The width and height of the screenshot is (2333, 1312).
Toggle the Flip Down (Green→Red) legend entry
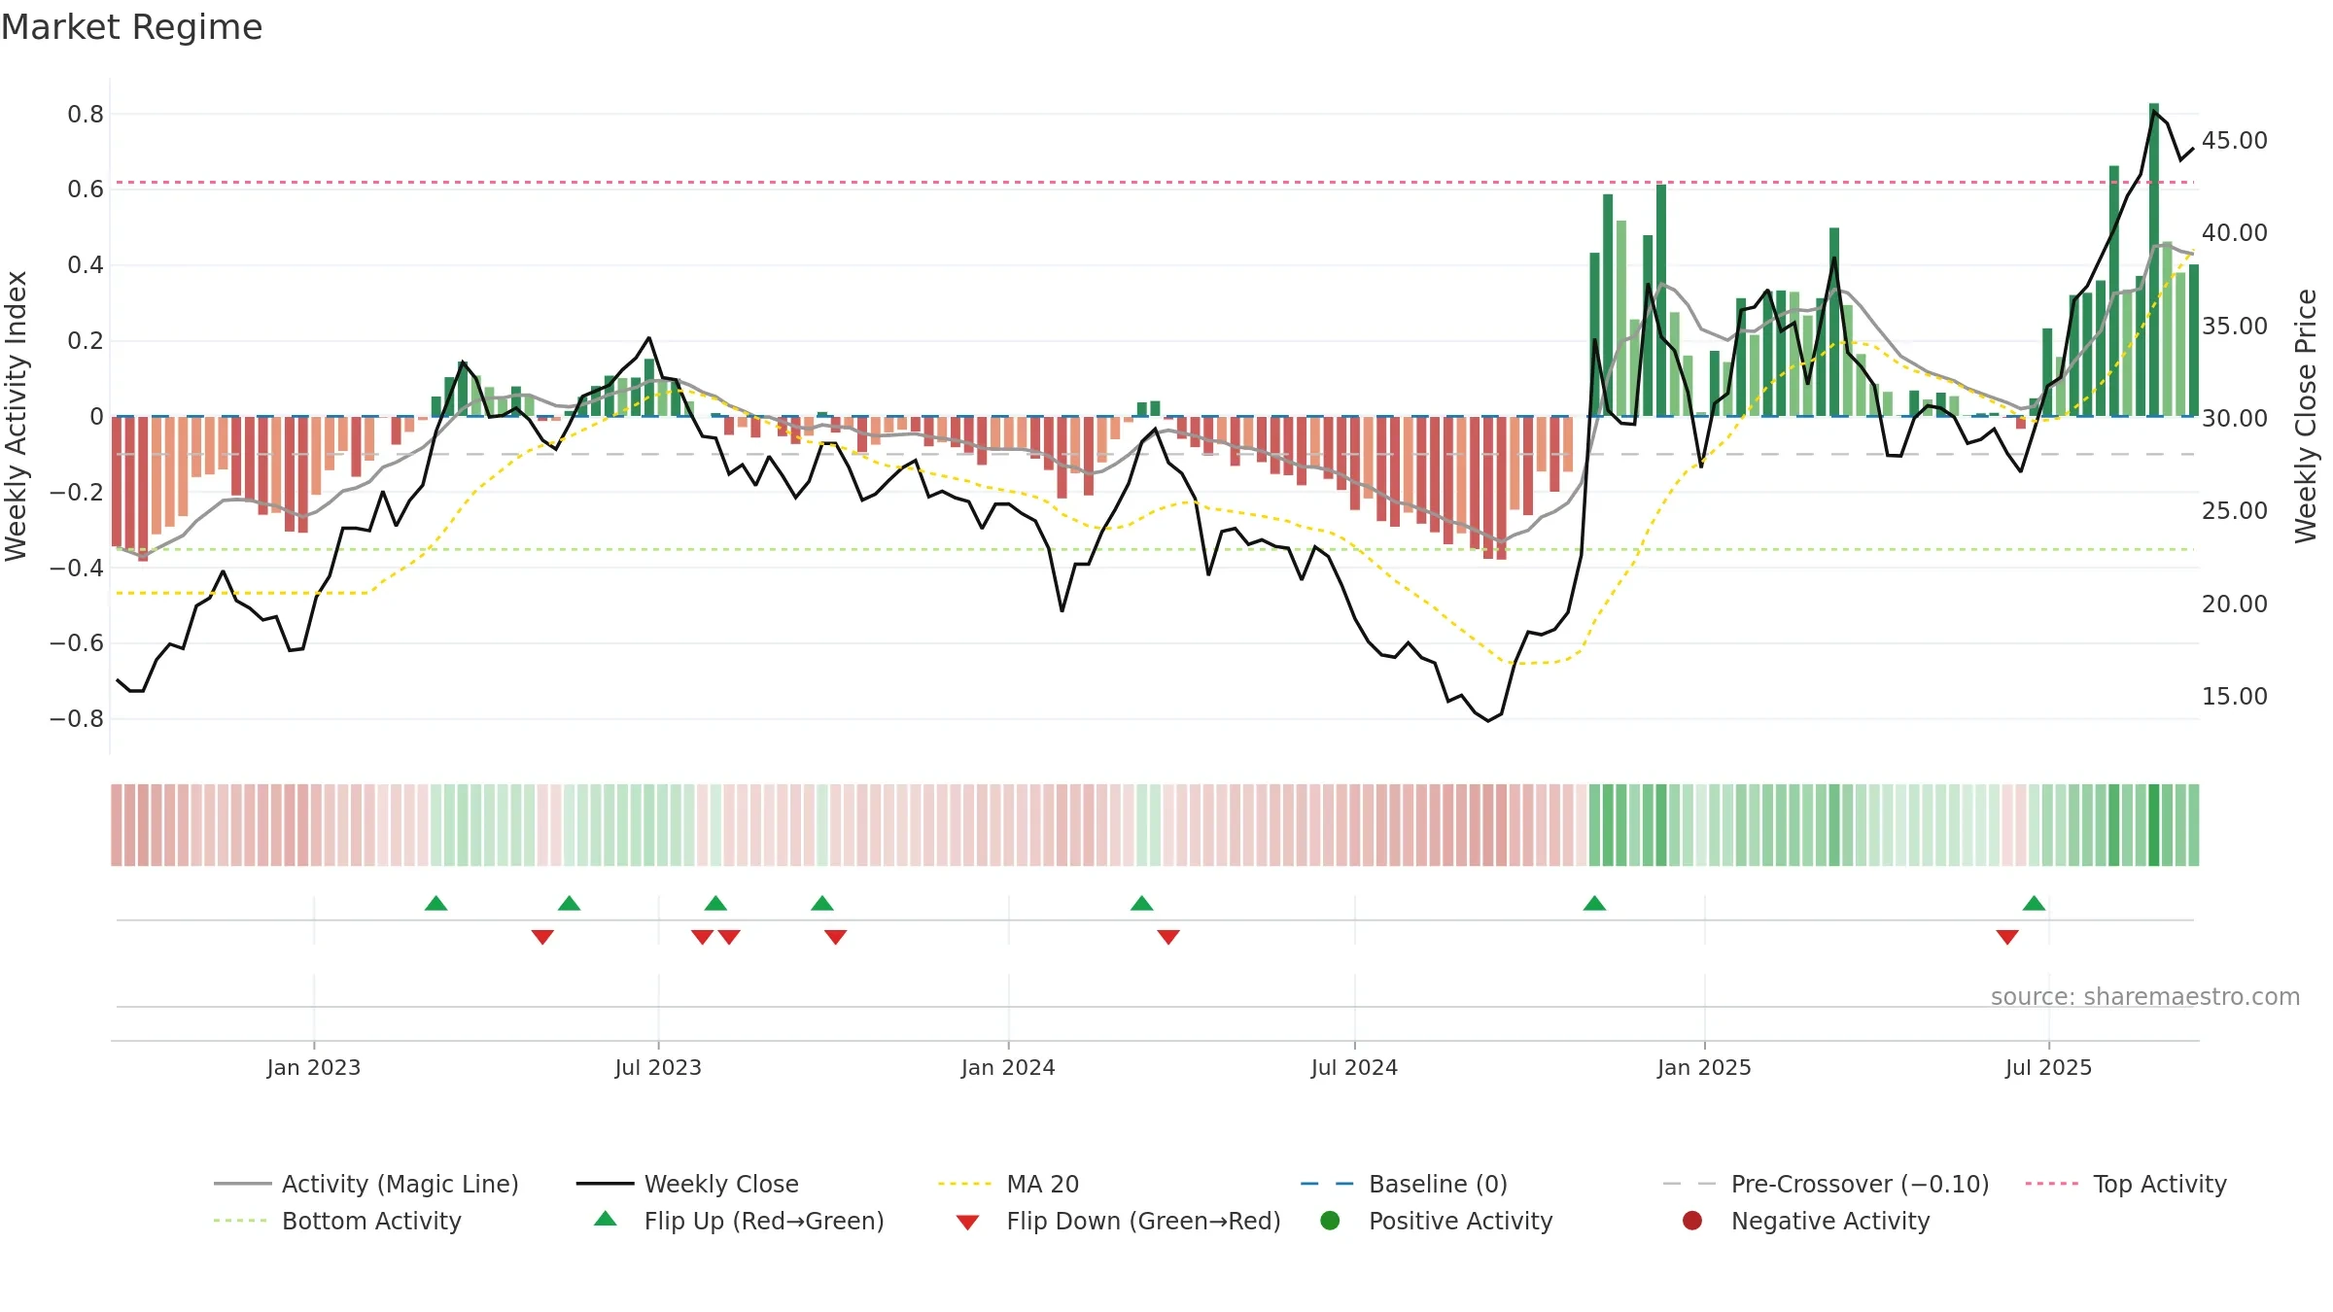click(1118, 1221)
